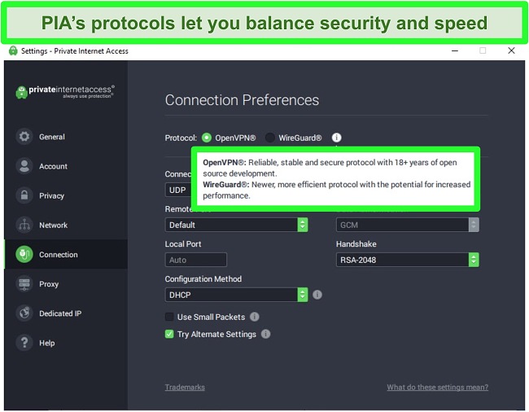The height and width of the screenshot is (412, 529).
Task: Click the General gear icon
Action: (x=24, y=137)
